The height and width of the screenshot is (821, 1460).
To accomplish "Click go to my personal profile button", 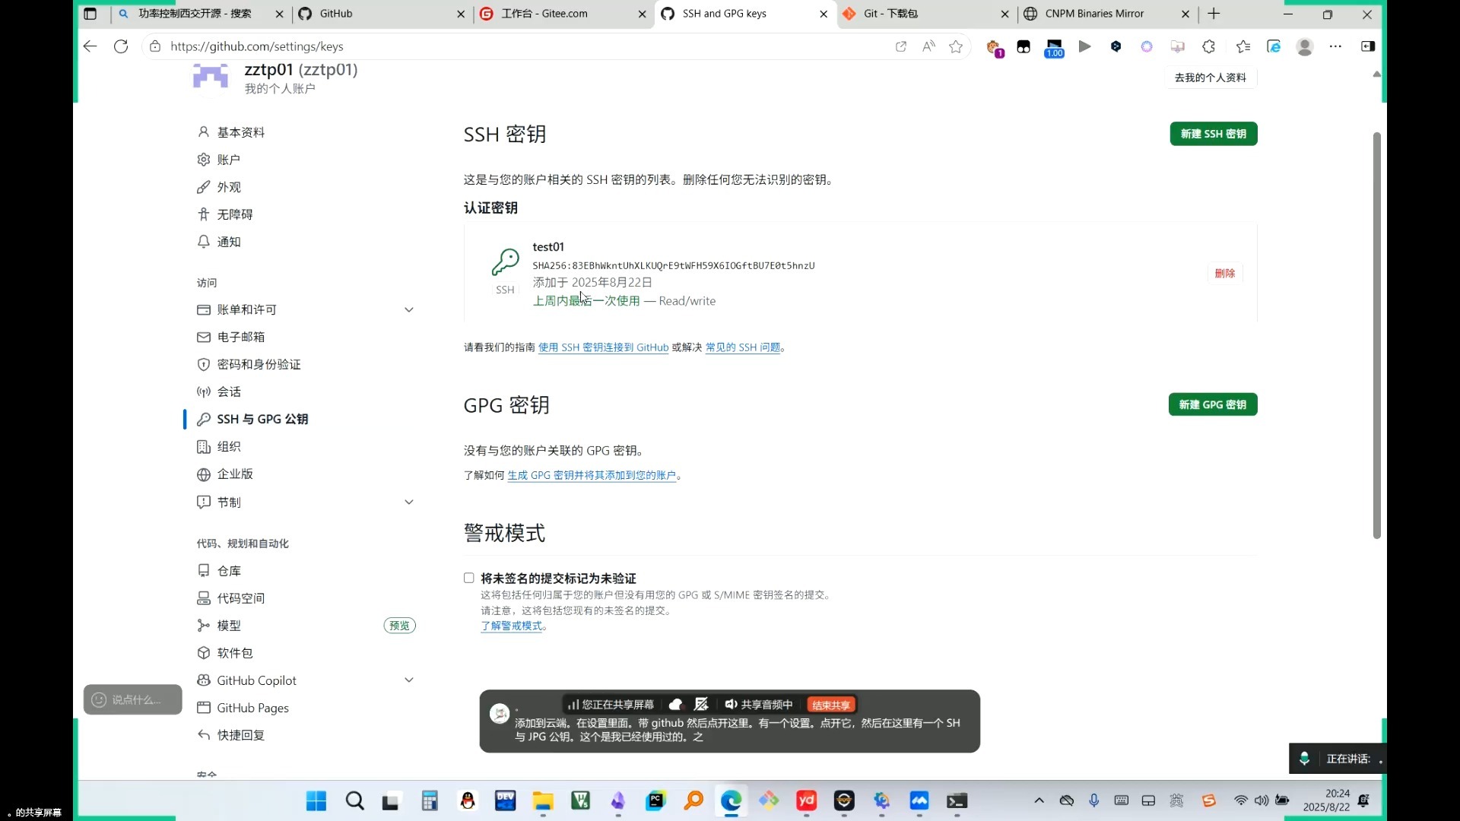I will 1210,78.
